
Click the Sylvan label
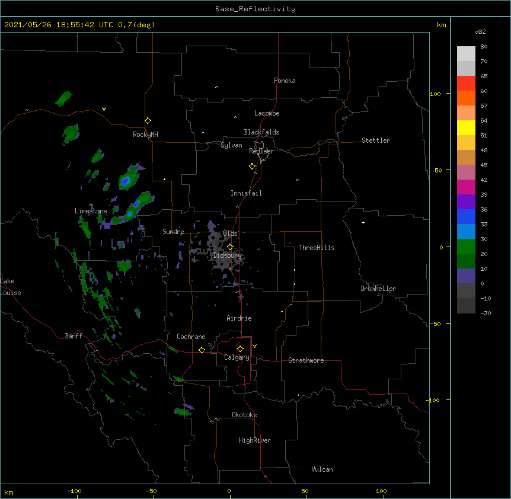click(231, 145)
